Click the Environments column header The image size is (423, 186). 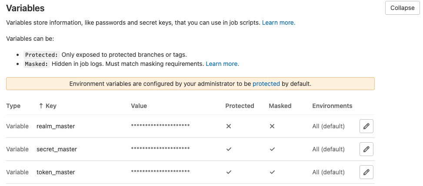pyautogui.click(x=332, y=106)
